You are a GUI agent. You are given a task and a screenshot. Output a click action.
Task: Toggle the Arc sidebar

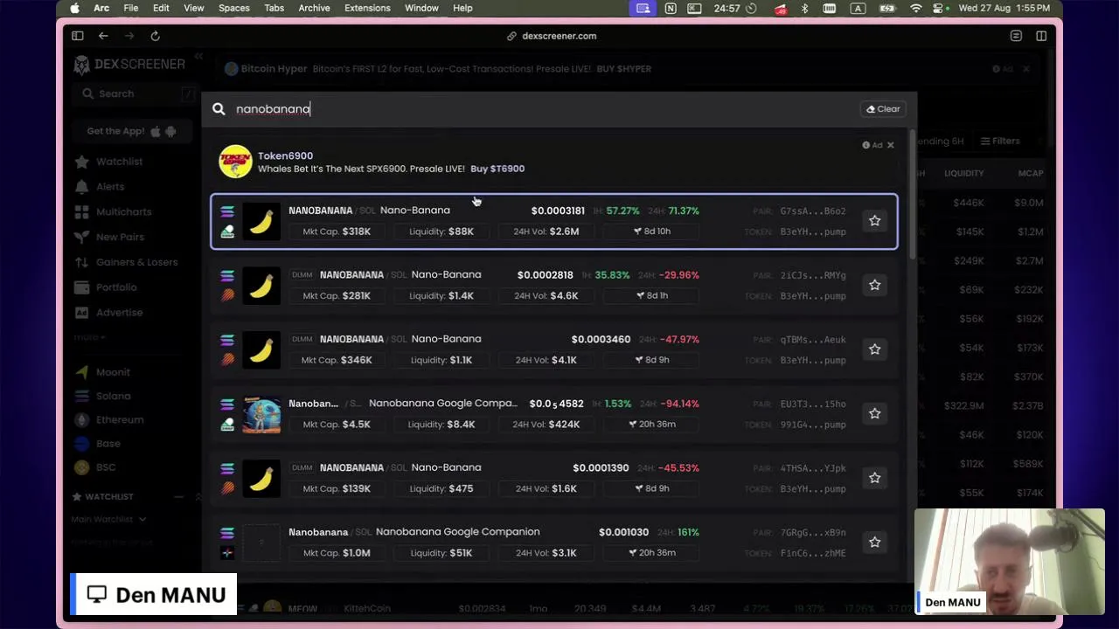coord(77,36)
